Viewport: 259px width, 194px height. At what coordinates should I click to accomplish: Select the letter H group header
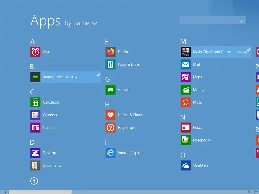pos(107,105)
